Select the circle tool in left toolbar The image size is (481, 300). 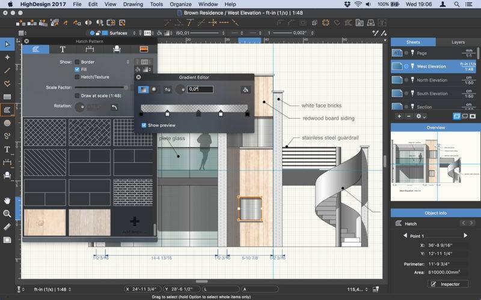pyautogui.click(x=7, y=123)
